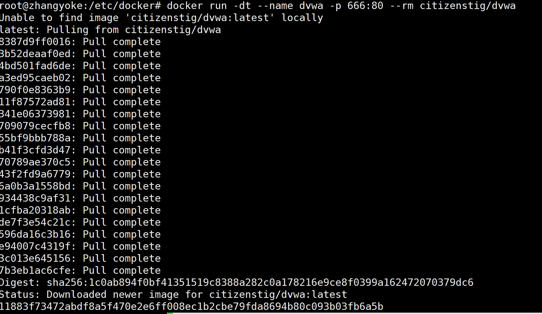Collapse the docker pull output section
This screenshot has height=314, width=542.
click(x=110, y=29)
